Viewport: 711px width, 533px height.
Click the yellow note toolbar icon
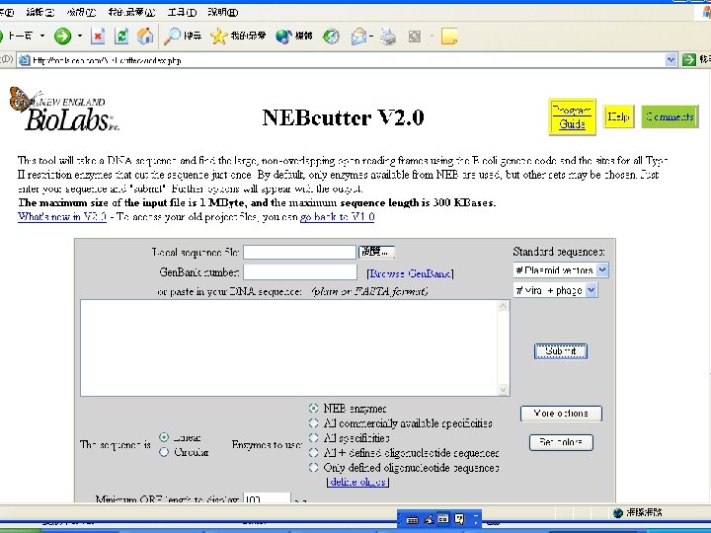(x=449, y=36)
